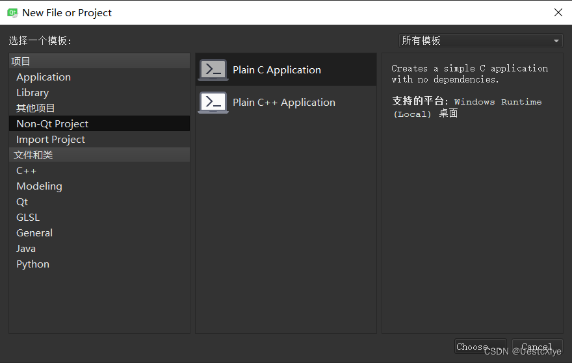Select the Application project category
The image size is (572, 363).
(x=99, y=77)
